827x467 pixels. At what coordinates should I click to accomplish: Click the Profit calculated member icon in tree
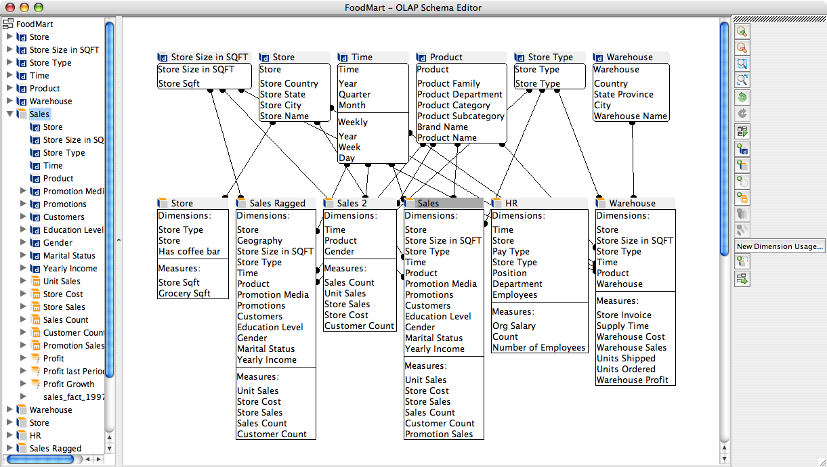pos(35,359)
